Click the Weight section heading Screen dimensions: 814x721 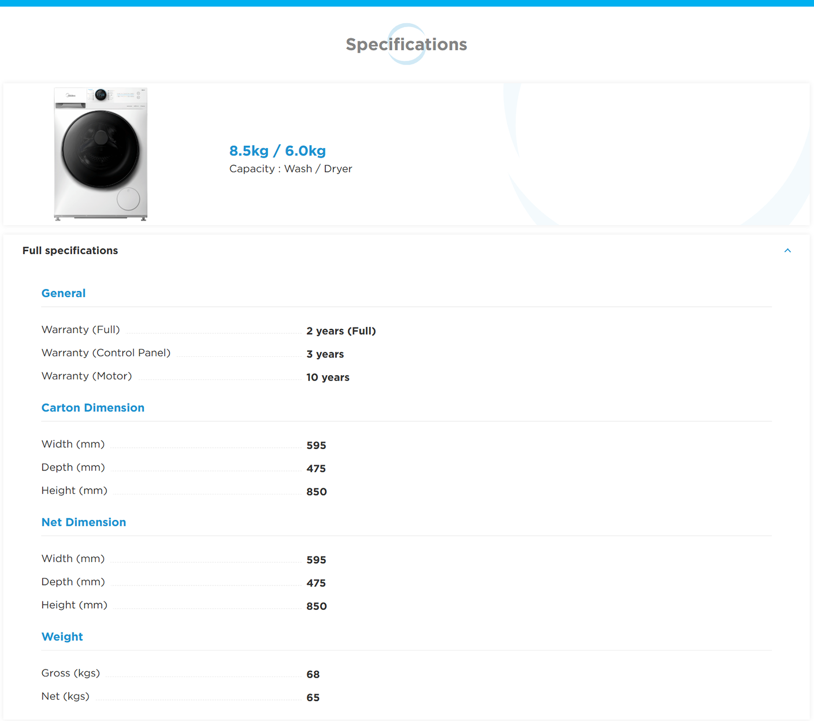click(x=62, y=636)
